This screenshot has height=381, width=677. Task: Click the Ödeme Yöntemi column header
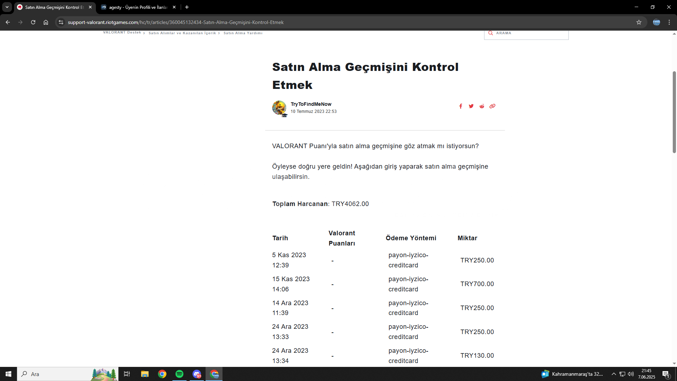[411, 238]
